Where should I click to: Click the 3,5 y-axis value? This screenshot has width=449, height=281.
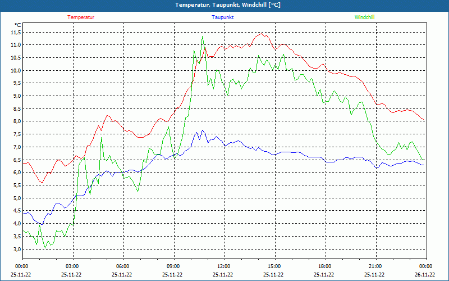tap(17, 236)
